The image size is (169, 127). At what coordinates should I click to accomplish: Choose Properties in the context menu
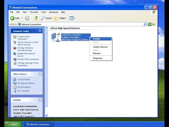coord(101,58)
